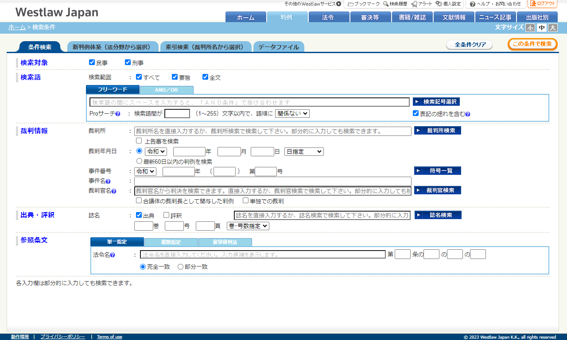Enable 上告審を検索 checkbox
The image size is (567, 340).
pos(139,141)
